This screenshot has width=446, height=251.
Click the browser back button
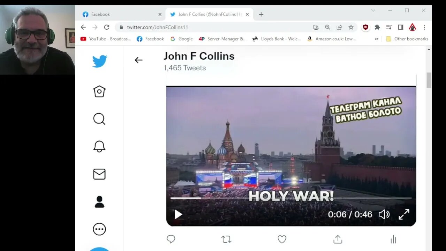pyautogui.click(x=83, y=27)
